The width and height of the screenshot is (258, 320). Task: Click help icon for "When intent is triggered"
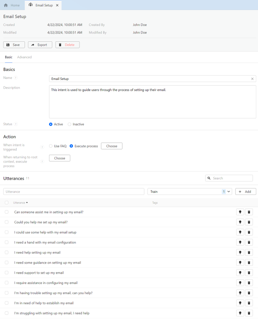pos(42,147)
